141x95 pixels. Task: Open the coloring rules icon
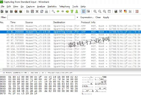[125, 11]
